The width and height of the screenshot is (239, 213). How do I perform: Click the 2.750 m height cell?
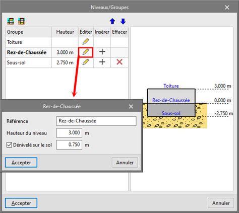65,63
